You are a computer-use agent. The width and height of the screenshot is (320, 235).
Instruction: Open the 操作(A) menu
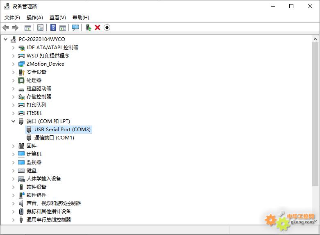(x=34, y=17)
